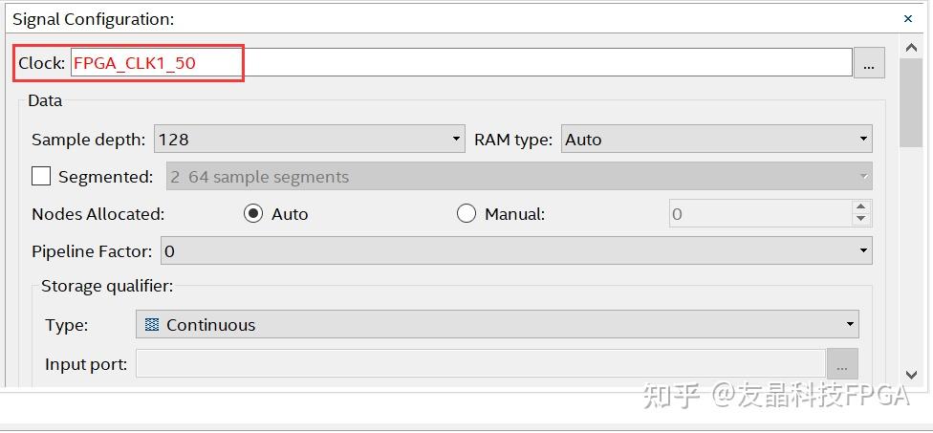Increase the Manual nodes stepper value
The width and height of the screenshot is (933, 433).
[861, 207]
